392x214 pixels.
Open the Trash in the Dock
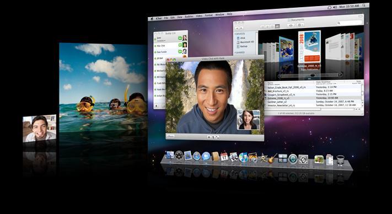(x=340, y=160)
